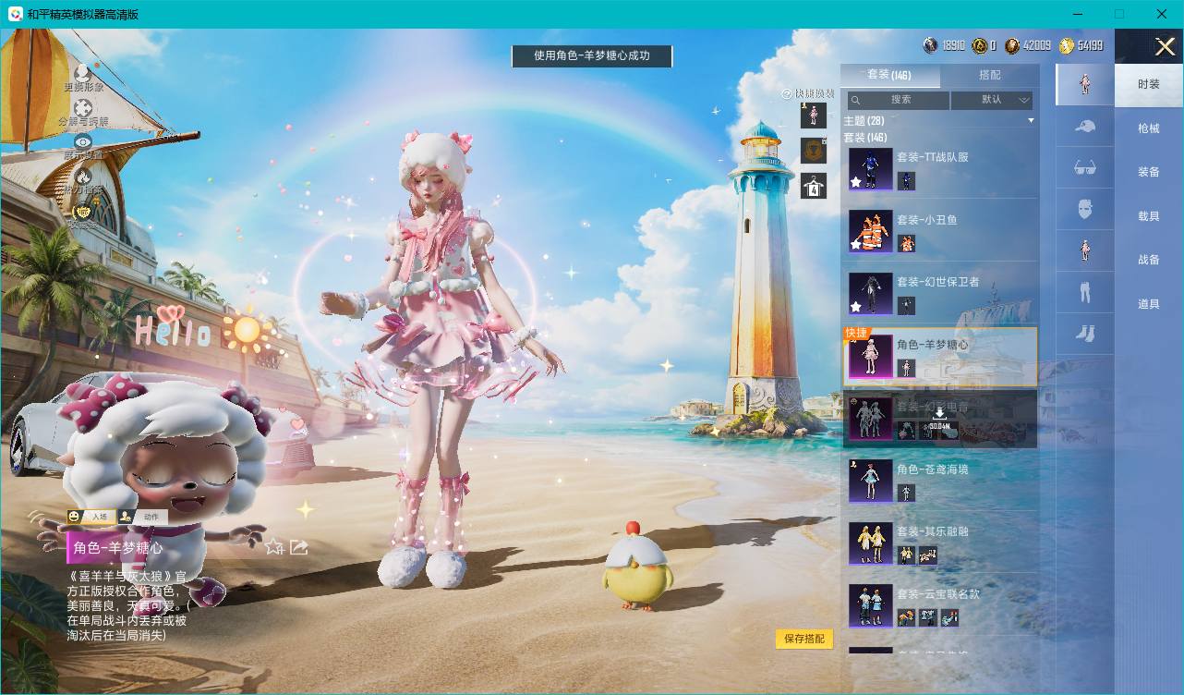Viewport: 1184px width, 695px height.
Task: Open the 分解与拆解 puzzle icon
Action: pos(83,108)
